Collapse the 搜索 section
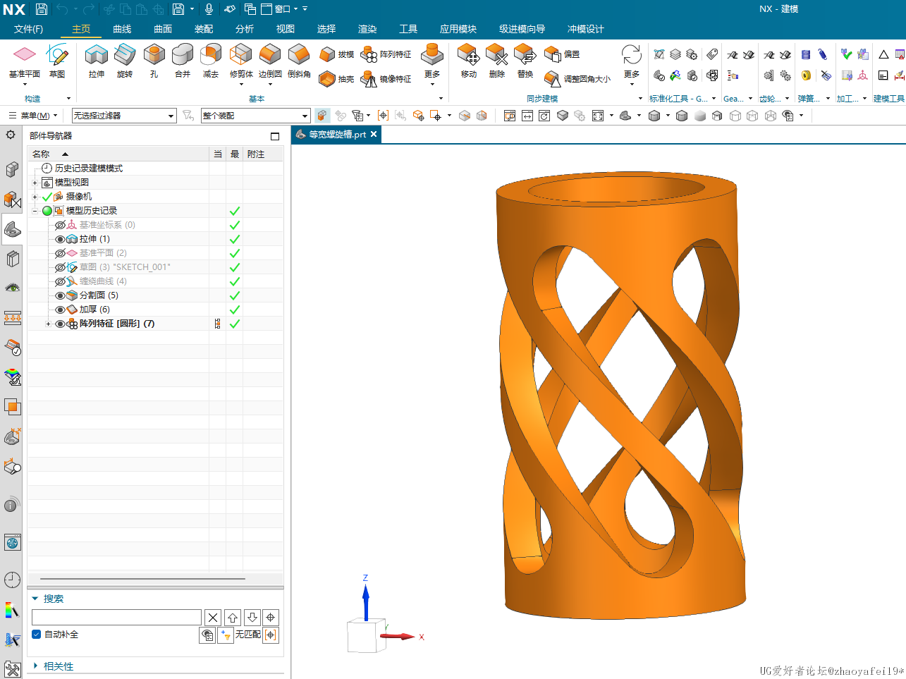The height and width of the screenshot is (679, 906). (35, 599)
